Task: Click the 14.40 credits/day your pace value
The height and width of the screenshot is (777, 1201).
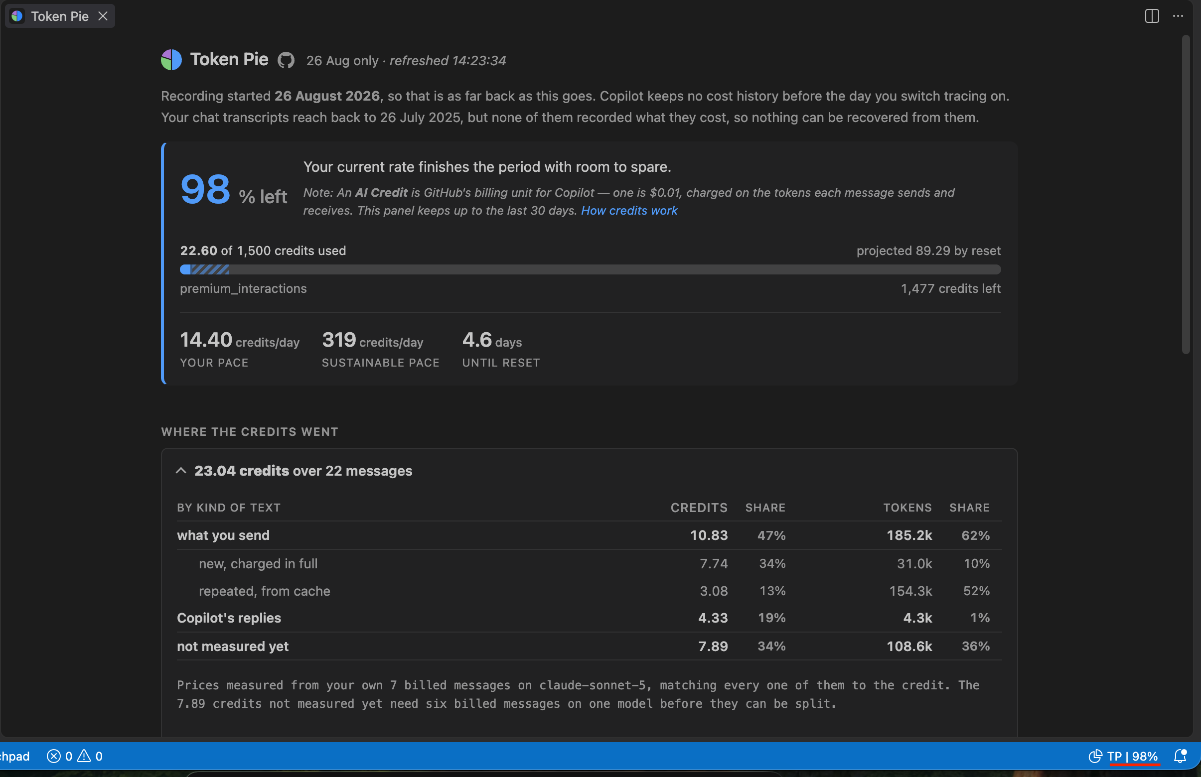Action: 240,340
